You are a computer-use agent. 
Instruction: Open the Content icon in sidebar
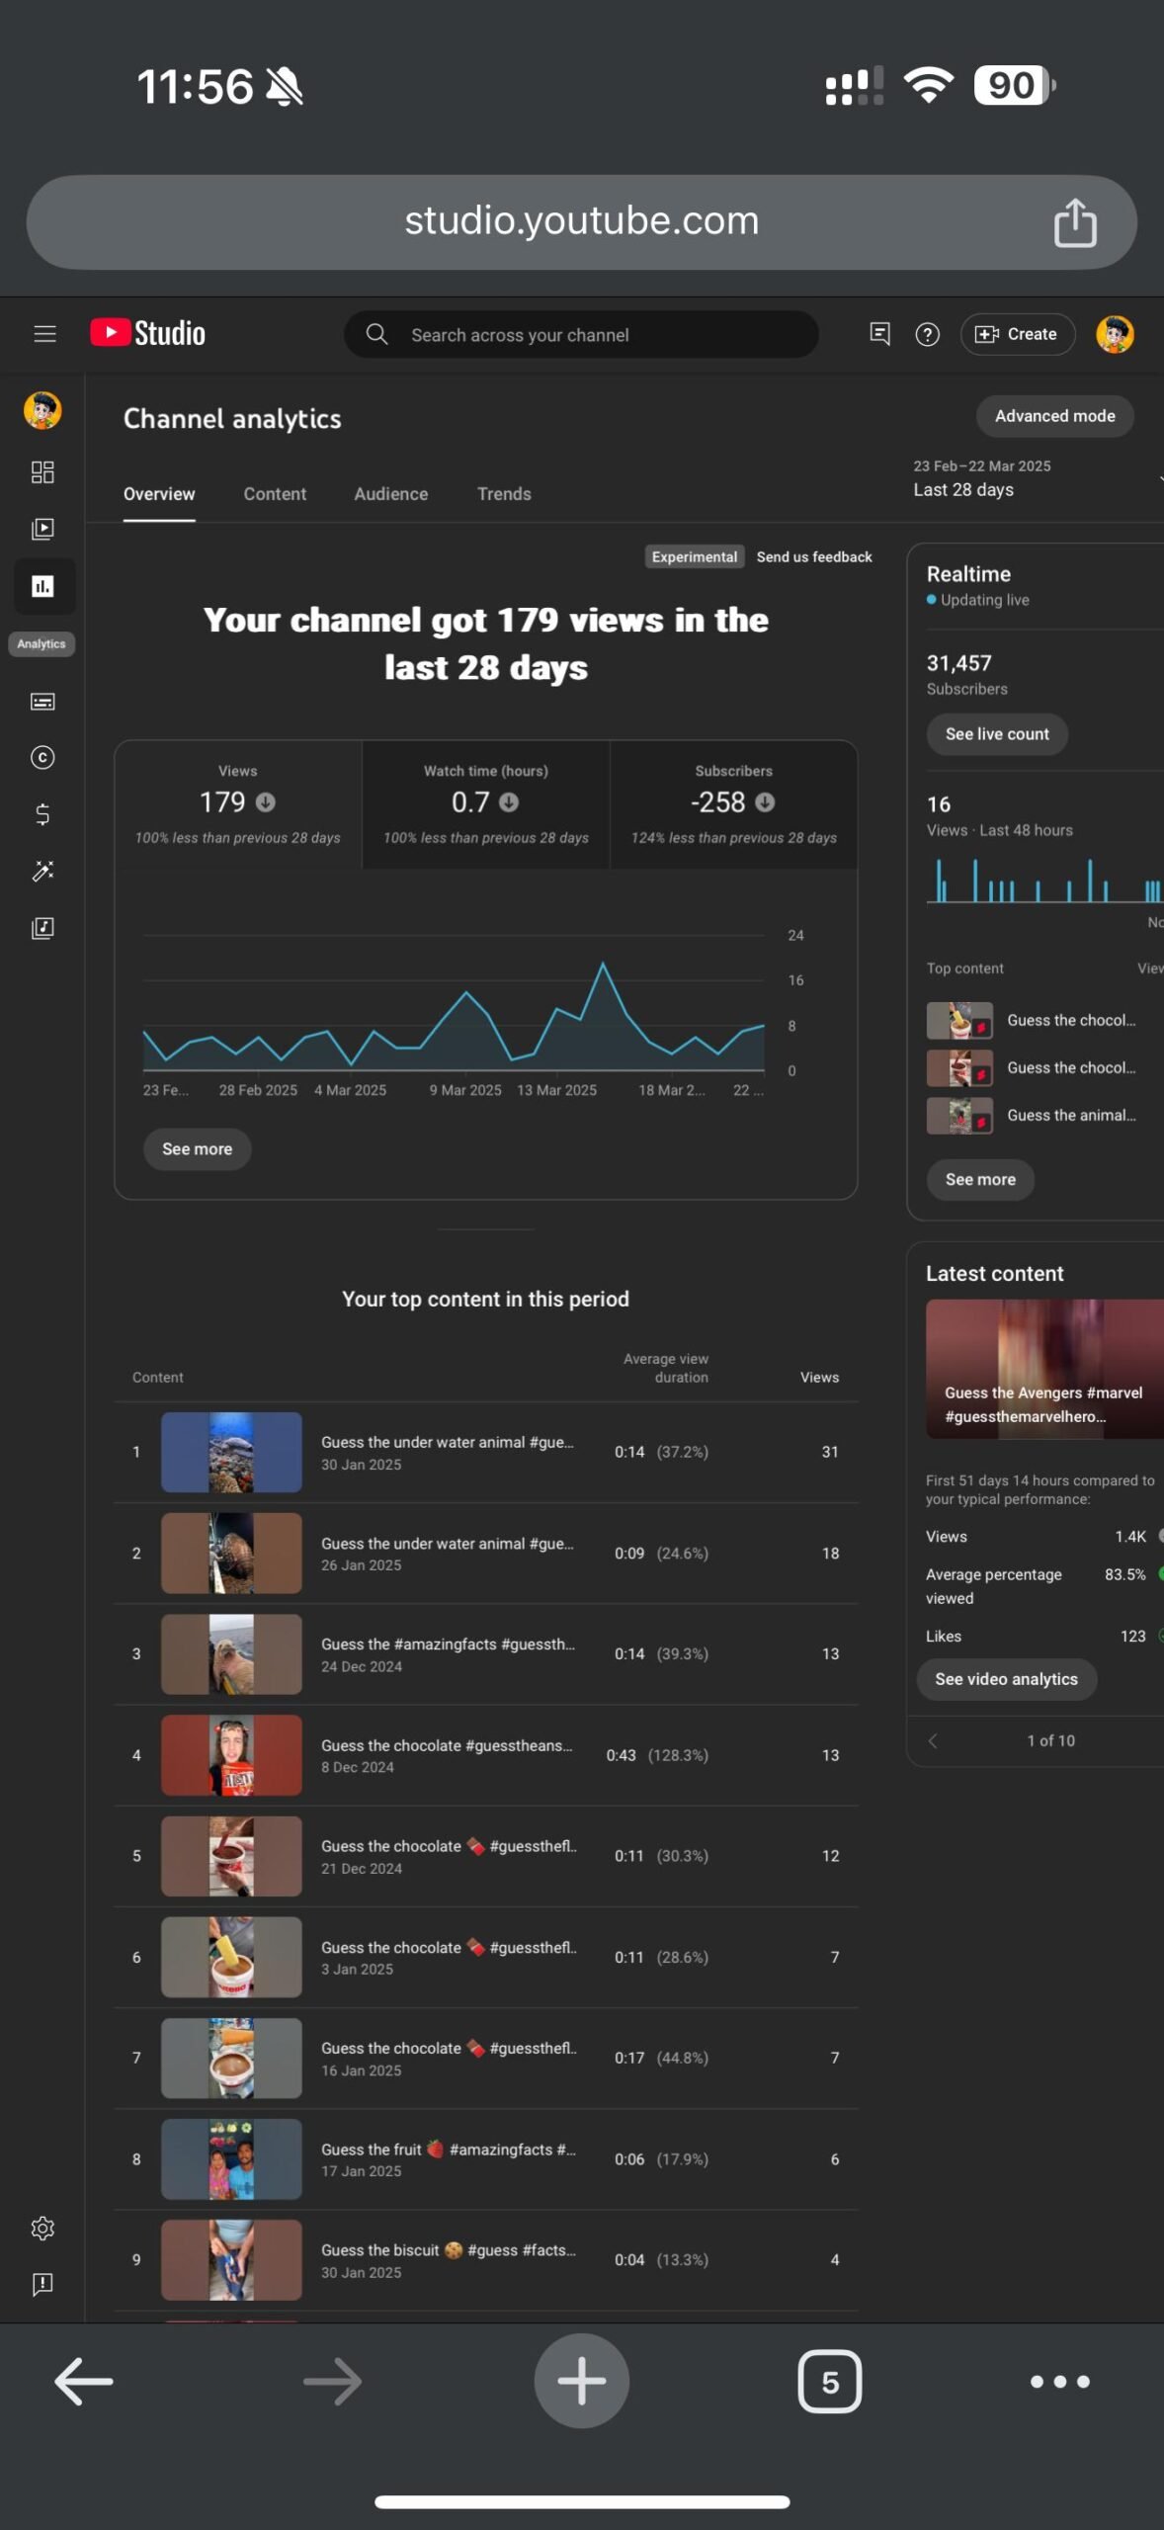tap(42, 529)
